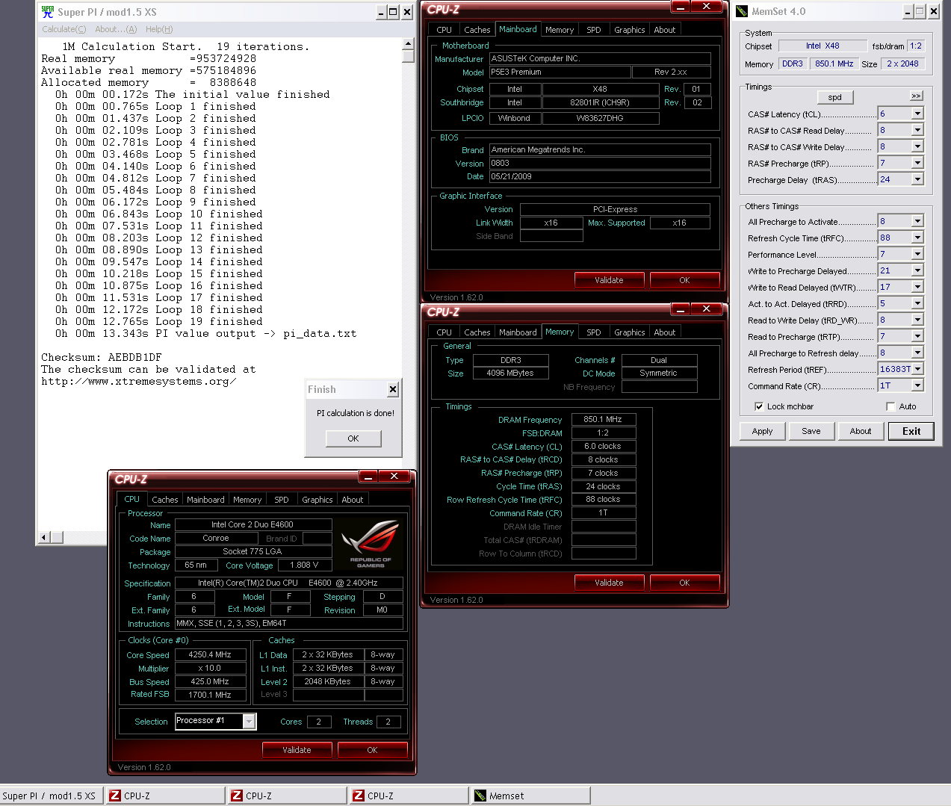Click the P5E3 Premium model field
Viewport: 951px width, 806px height.
click(x=560, y=72)
